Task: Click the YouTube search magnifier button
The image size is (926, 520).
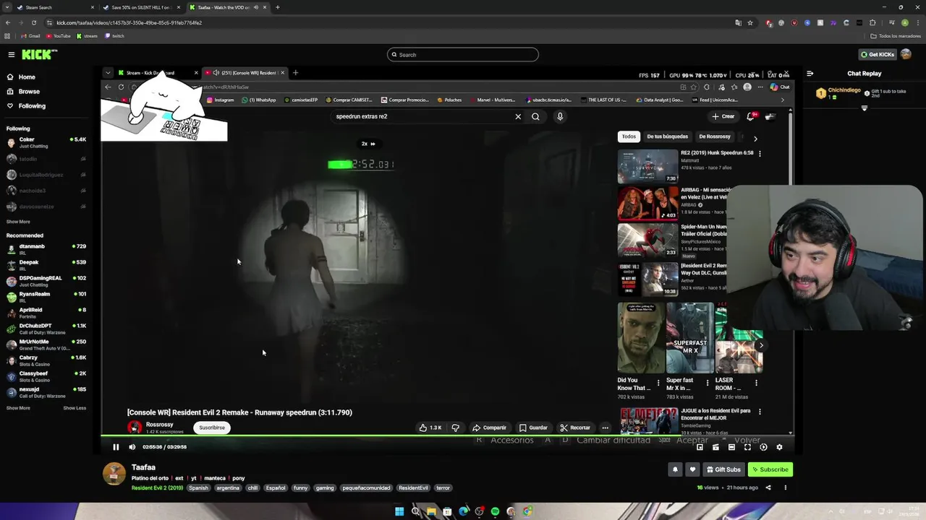Action: 535,116
